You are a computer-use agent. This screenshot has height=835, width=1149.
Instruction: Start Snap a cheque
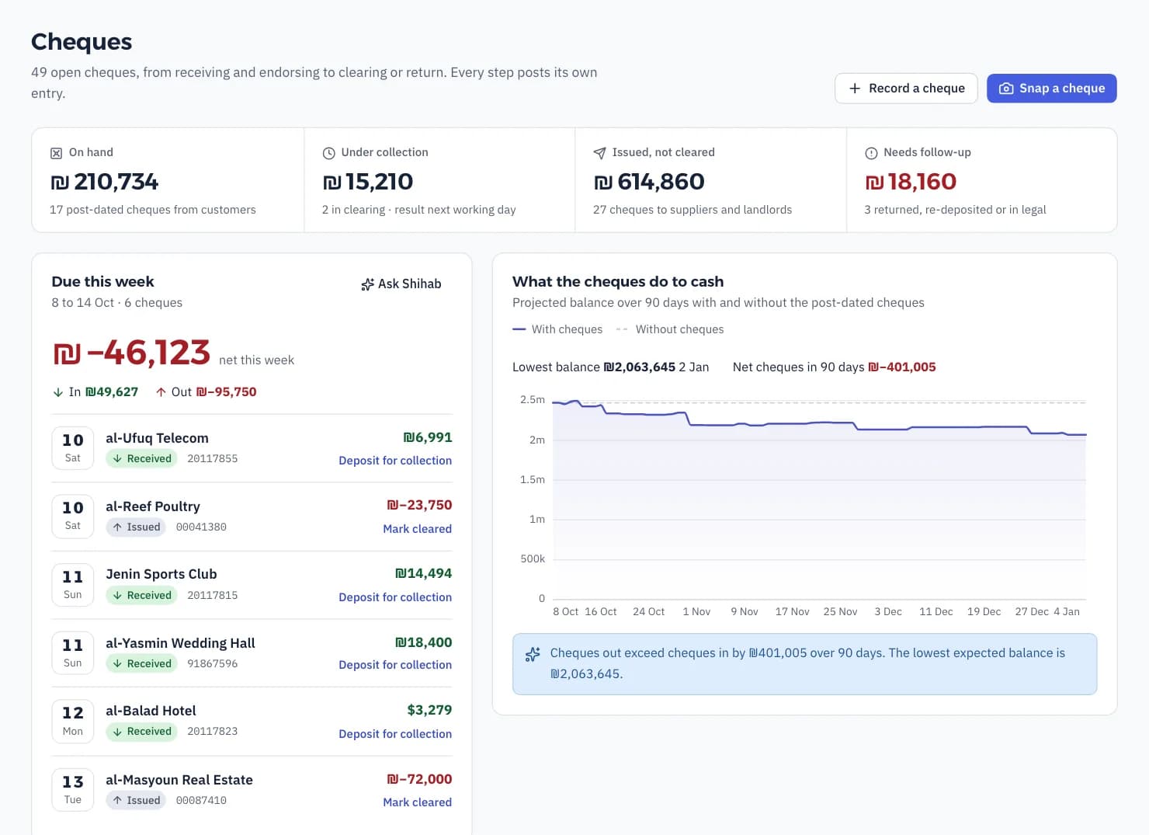[1052, 89]
